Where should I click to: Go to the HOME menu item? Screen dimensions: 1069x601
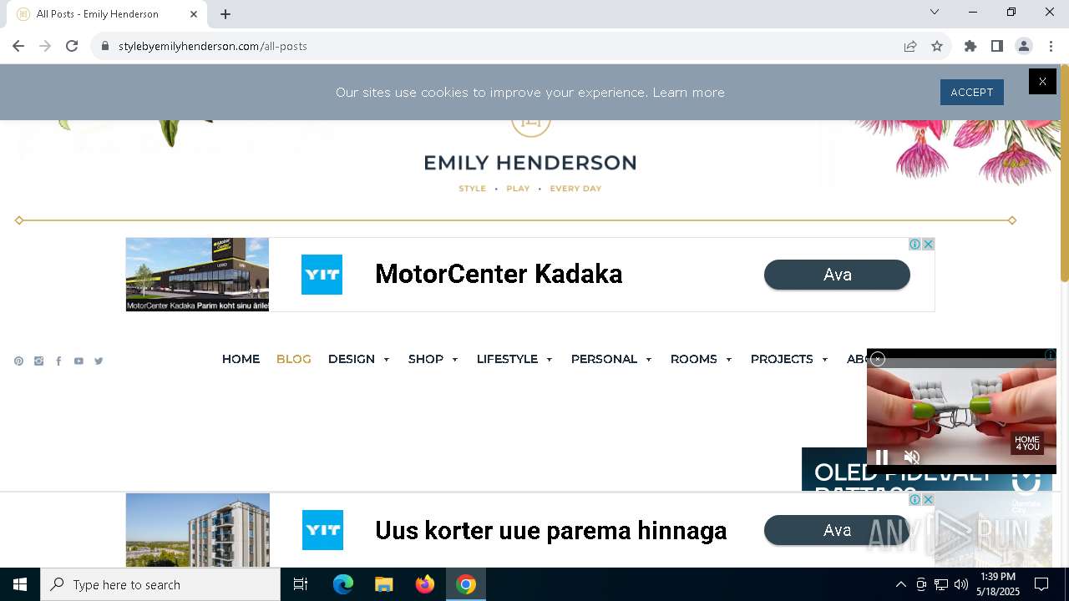pyautogui.click(x=241, y=359)
